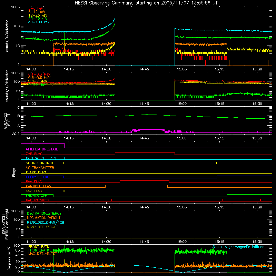Click the HESSI Observing Summary title
This screenshot has width=276, height=276.
pos(146,3)
